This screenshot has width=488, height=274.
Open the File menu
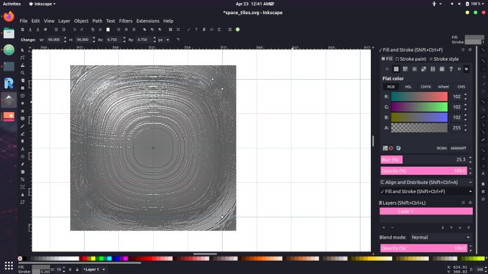click(24, 21)
